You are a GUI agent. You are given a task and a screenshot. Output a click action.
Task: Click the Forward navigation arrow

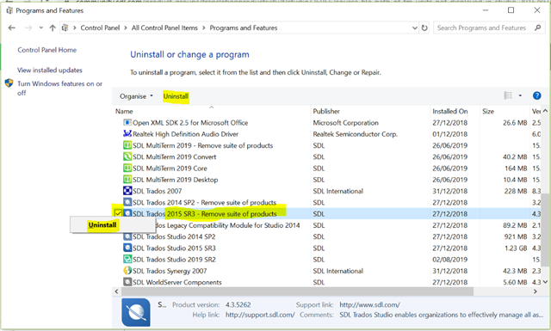(x=28, y=28)
